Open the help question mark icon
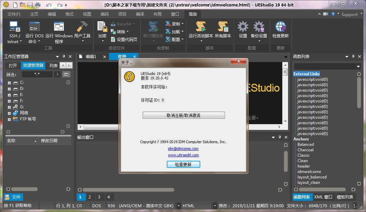Image resolution: width=366 pixels, height=212 pixels. [x=333, y=14]
